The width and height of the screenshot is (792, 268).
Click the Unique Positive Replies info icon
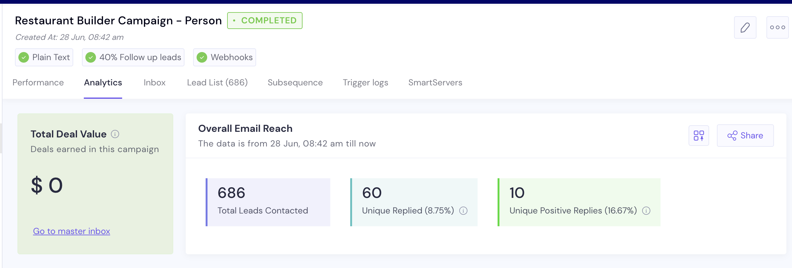click(646, 211)
